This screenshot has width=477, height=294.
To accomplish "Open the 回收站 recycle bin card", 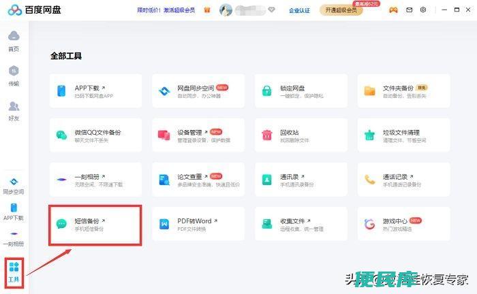I will tap(301, 135).
